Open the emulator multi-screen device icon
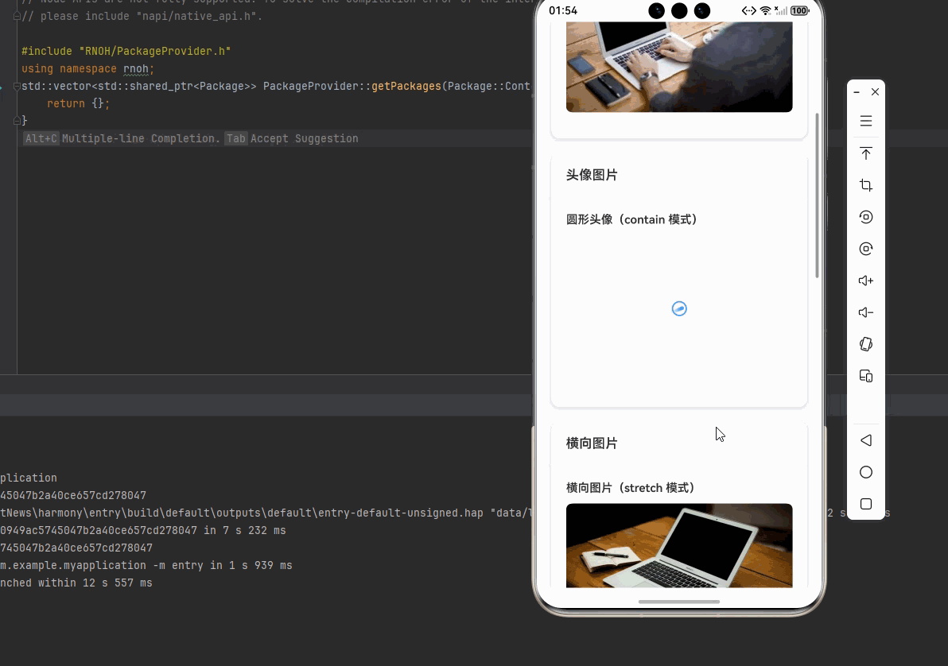 866,376
